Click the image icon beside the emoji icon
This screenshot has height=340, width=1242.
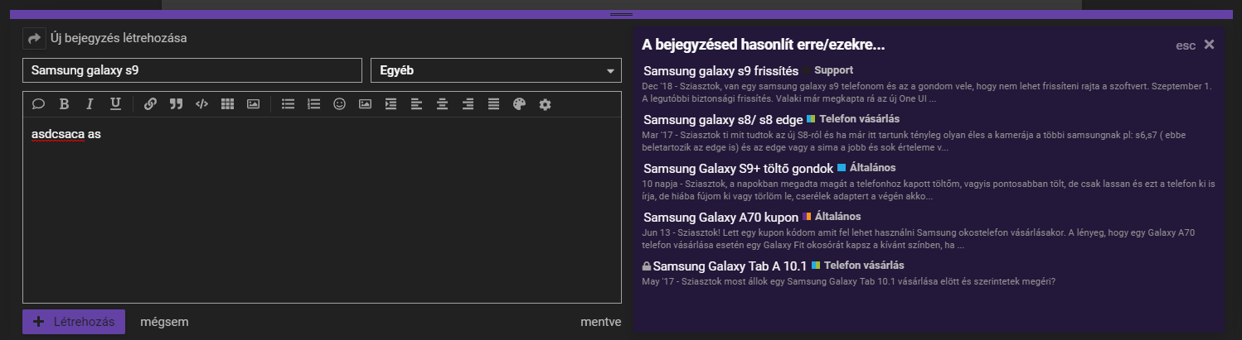pyautogui.click(x=365, y=104)
